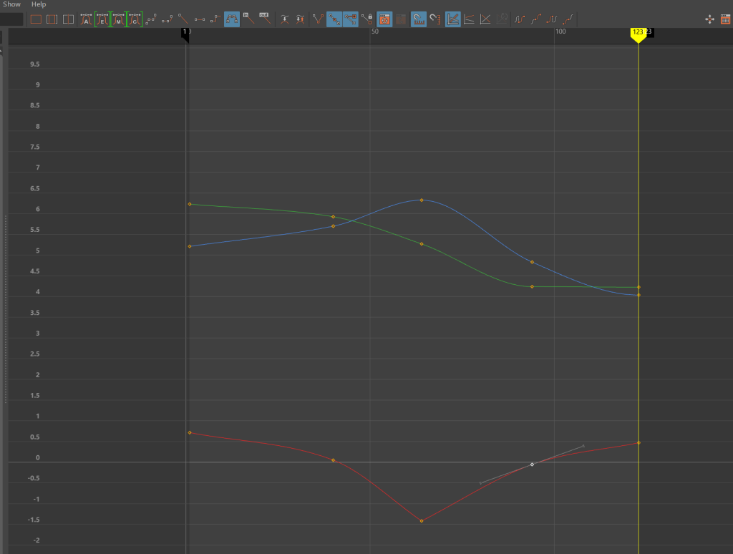Image resolution: width=733 pixels, height=554 pixels.
Task: Select the selected white key on red curve
Action: [532, 465]
